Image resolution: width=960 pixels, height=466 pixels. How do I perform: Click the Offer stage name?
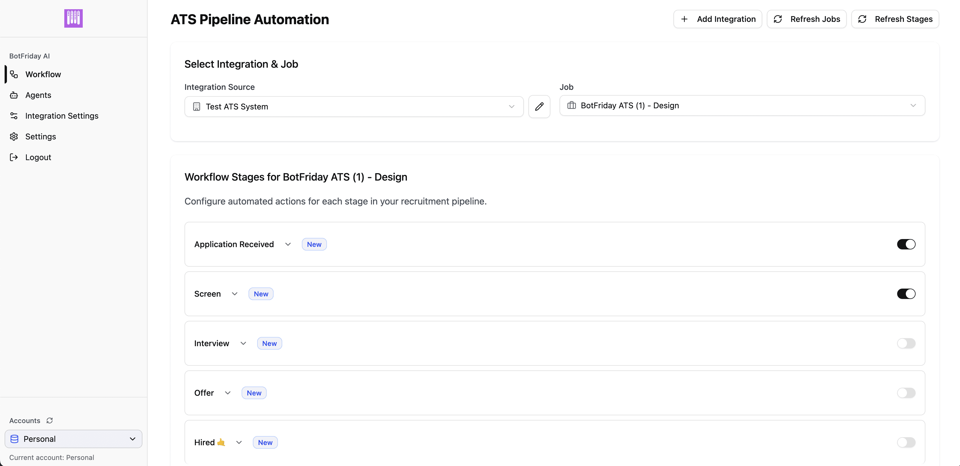tap(204, 393)
